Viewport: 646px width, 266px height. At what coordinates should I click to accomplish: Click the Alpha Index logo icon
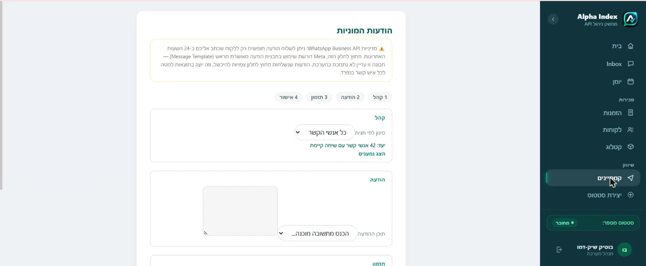click(630, 19)
